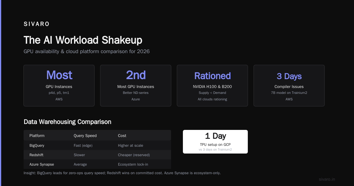Image resolution: width=354 pixels, height=186 pixels.
Task: Click the 'Fast (edge)' query speed cell
Action: coord(84,145)
